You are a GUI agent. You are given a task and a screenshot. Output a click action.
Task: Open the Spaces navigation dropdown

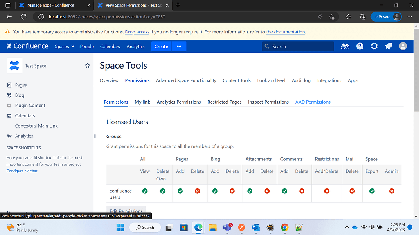tap(64, 46)
